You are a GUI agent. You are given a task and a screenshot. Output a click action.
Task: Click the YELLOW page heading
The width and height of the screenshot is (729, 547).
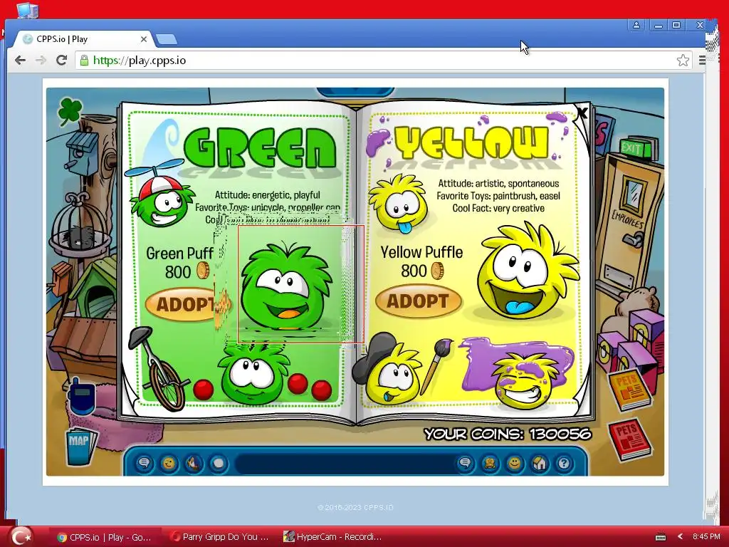pos(472,142)
